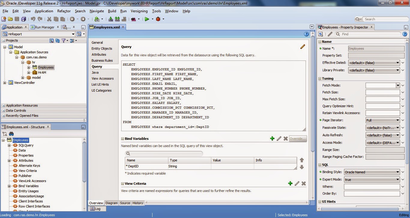The image size is (410, 218).
Task: Open the Versioning menu
Action: pyautogui.click(x=139, y=11)
